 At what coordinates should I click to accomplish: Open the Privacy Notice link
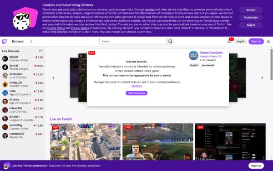[x=80, y=28]
